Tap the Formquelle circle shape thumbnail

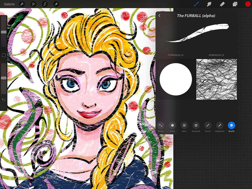(x=176, y=79)
